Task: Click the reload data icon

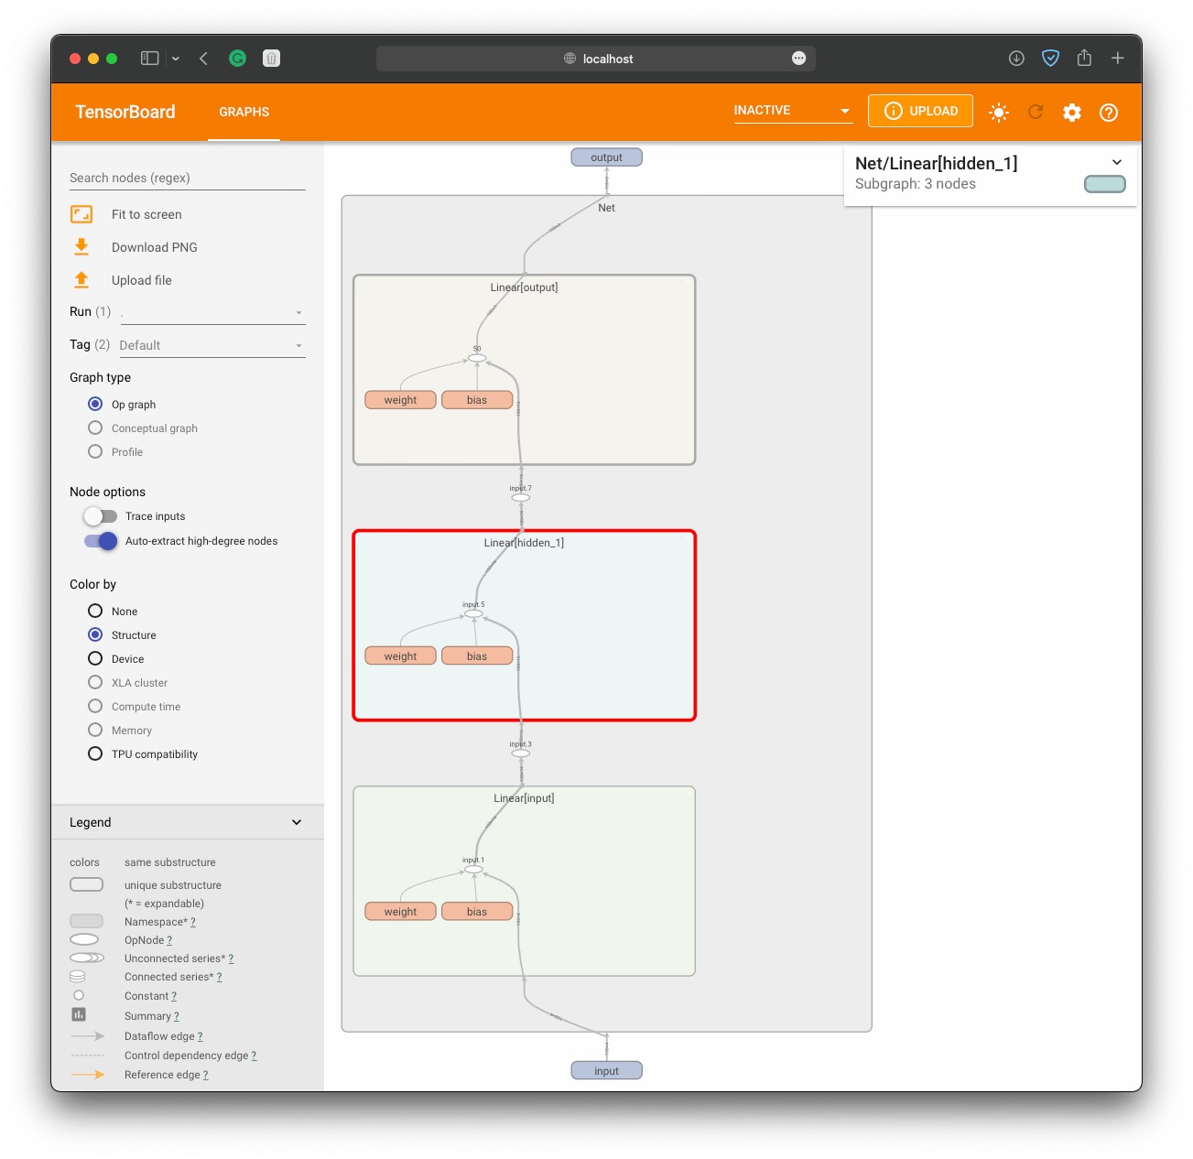Action: click(1035, 112)
